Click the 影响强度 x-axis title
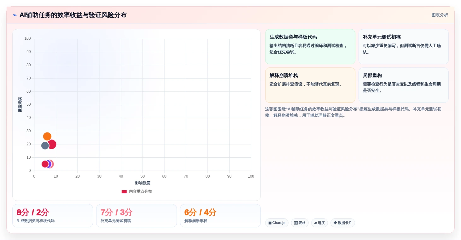This screenshot has height=240, width=461. click(143, 183)
